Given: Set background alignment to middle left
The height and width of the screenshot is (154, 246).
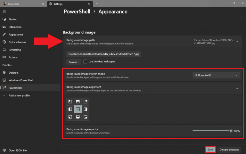Looking at the screenshot, I should coord(70,109).
